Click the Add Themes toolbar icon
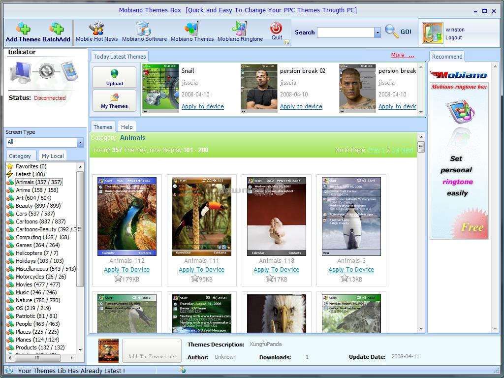 click(23, 29)
